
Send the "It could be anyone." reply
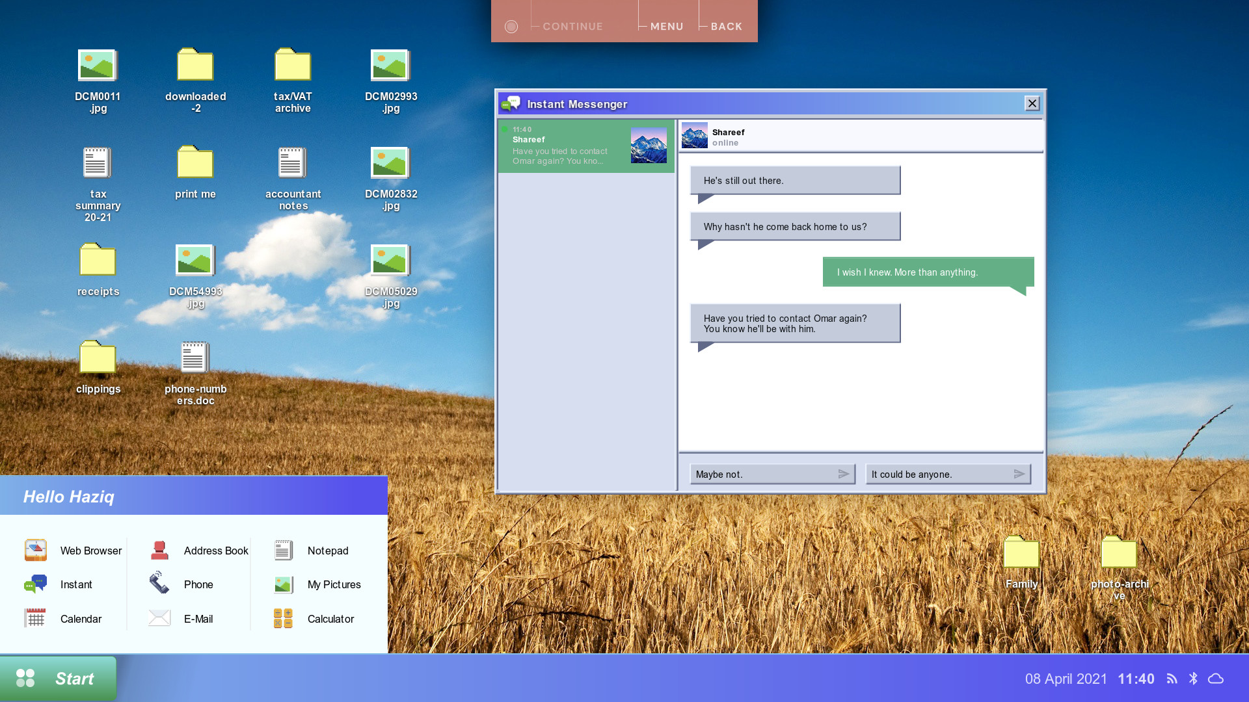[948, 474]
